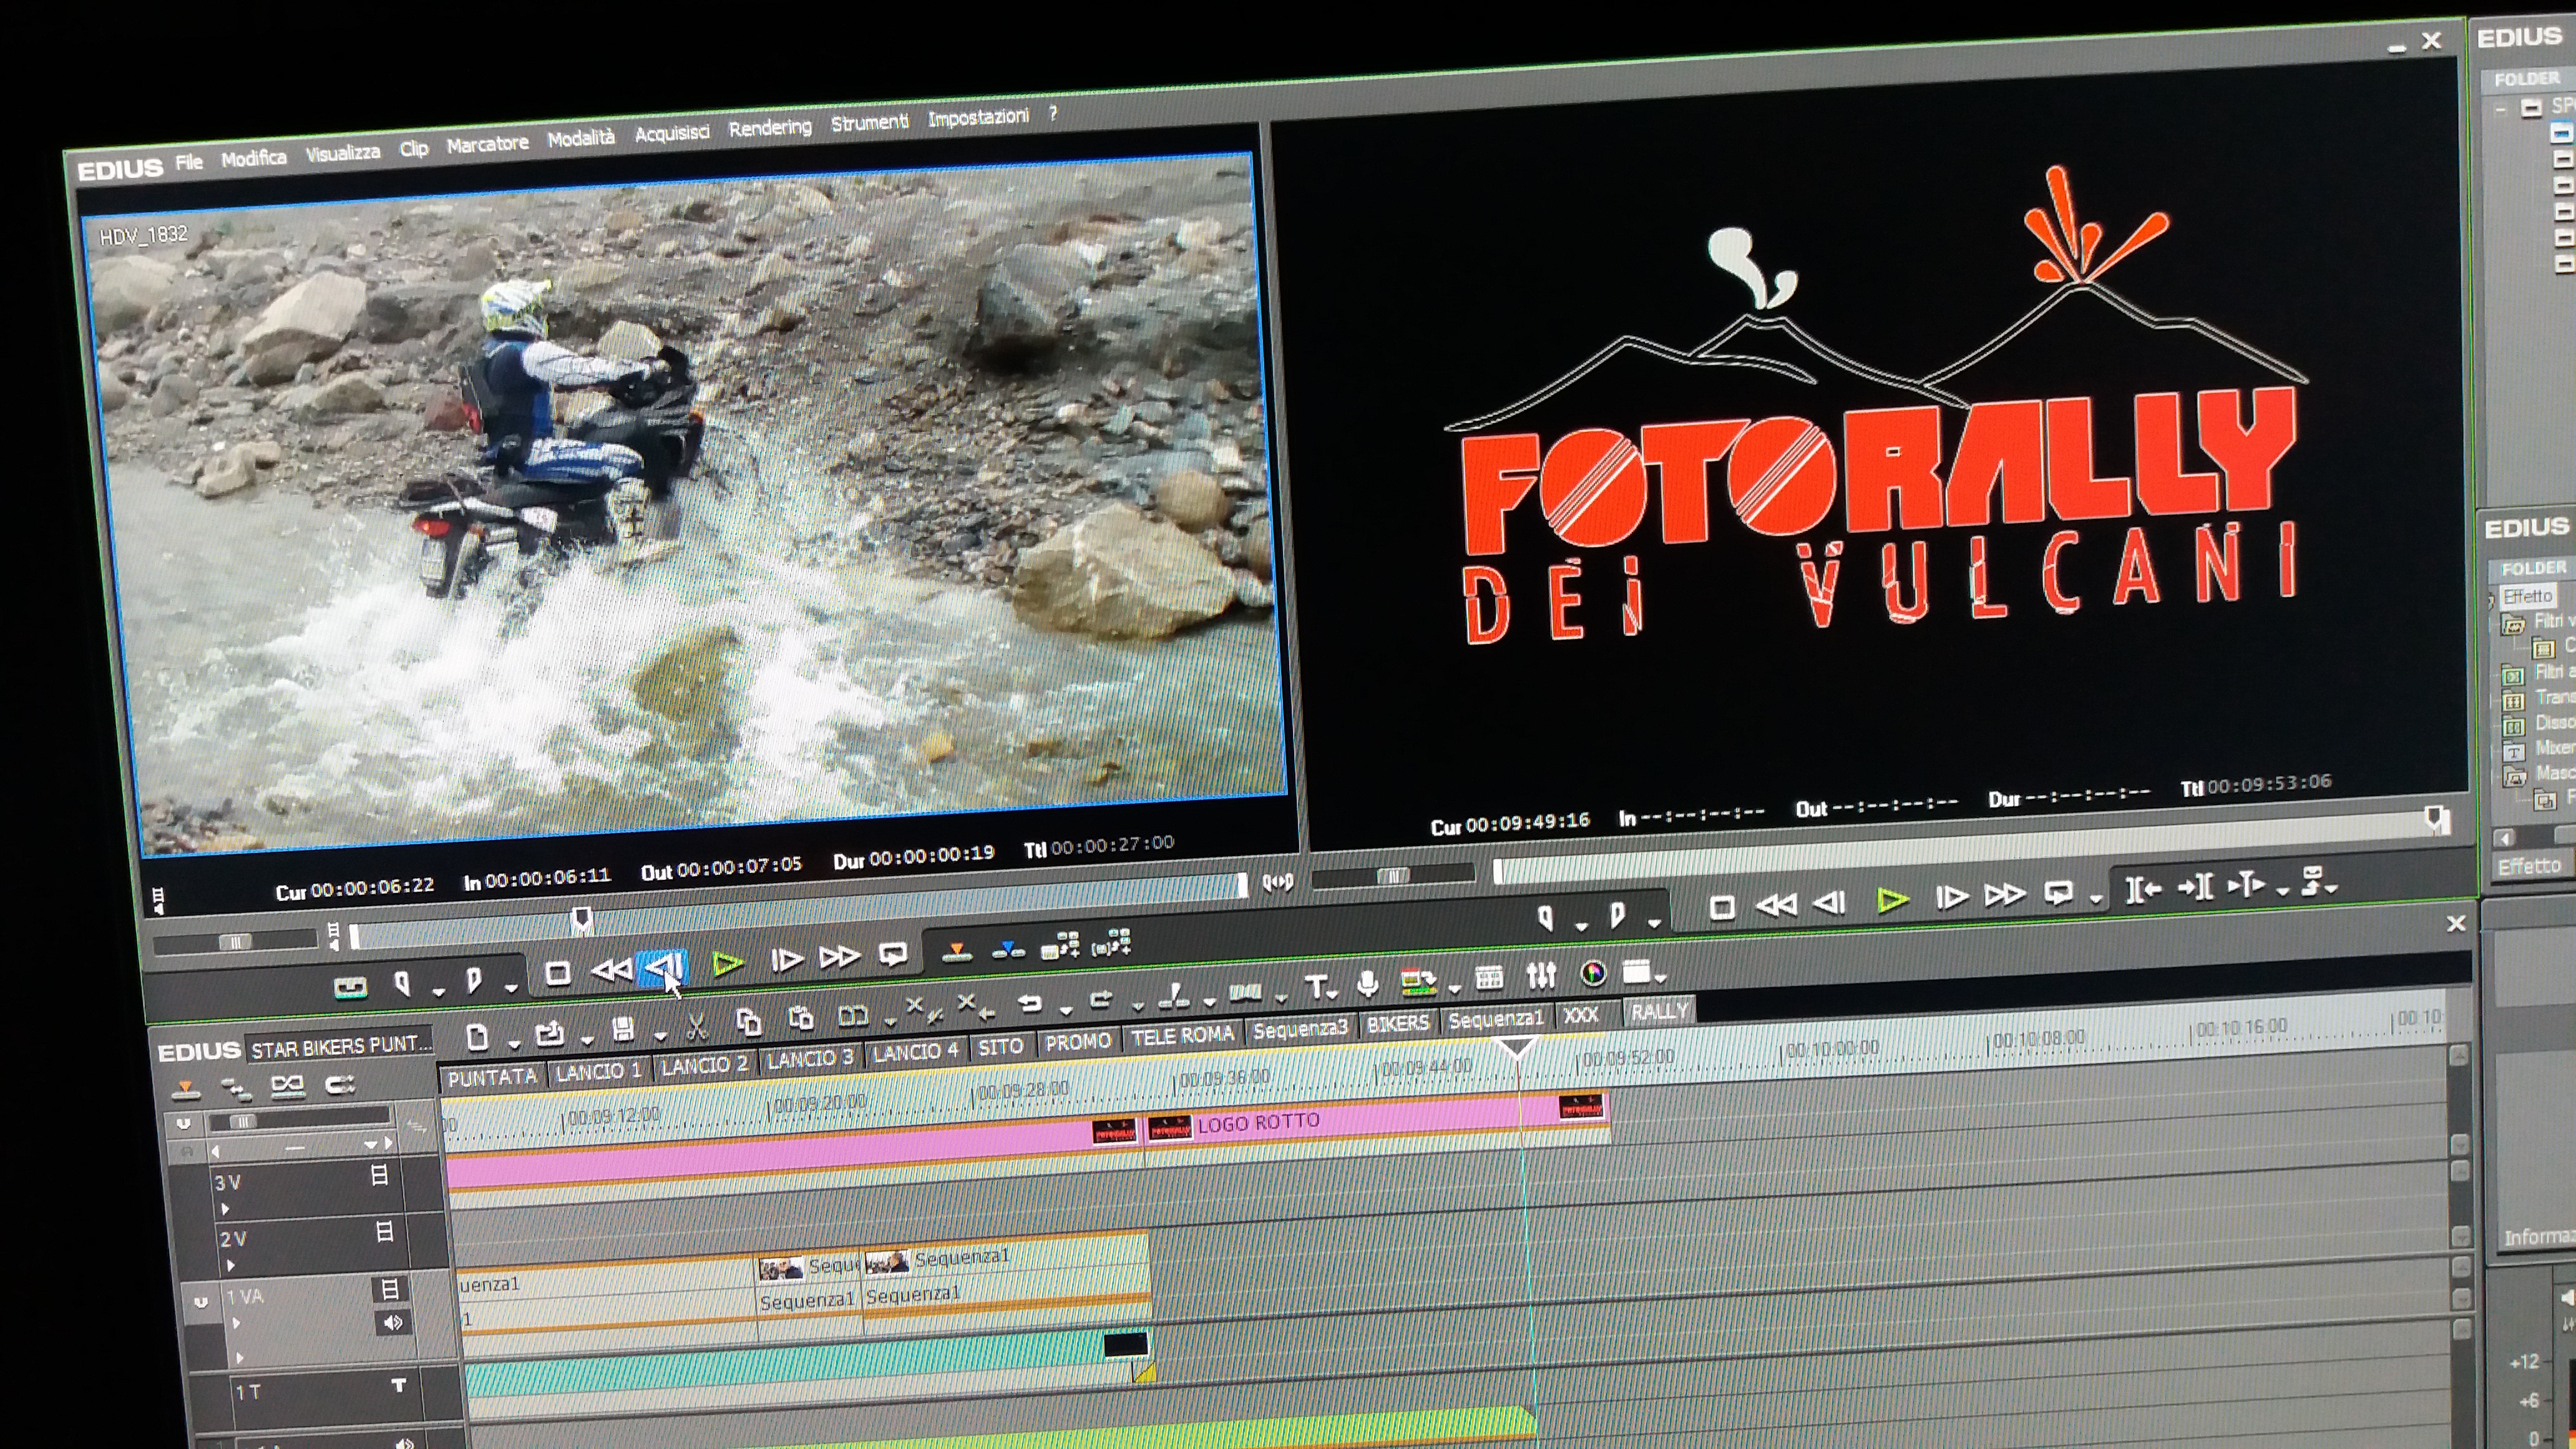This screenshot has width=2576, height=1449.
Task: Toggle video mute on 2 V track
Action: 385,1231
